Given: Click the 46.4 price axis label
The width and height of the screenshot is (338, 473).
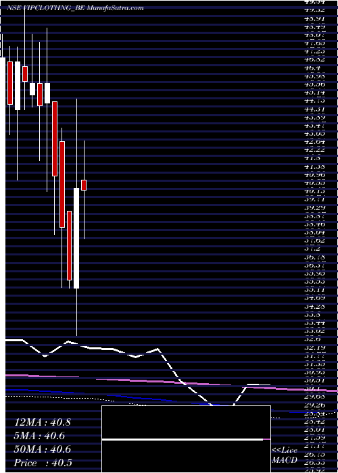Looking at the screenshot, I should tap(312, 68).
